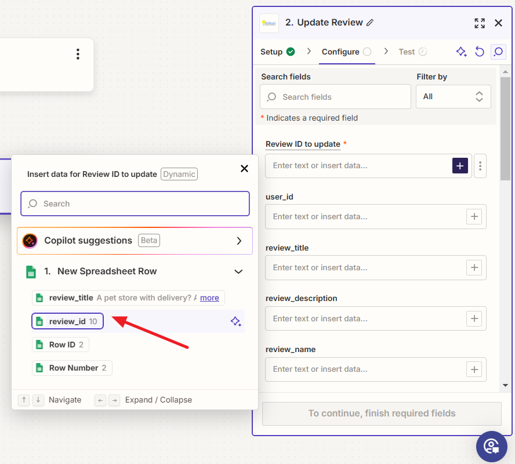
Task: Click the Review ID to update label
Action: (303, 144)
